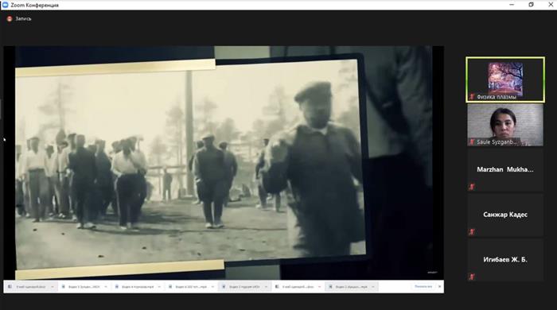
Task: Expand arrow beside third downloaded mp4 file
Action: [159, 287]
